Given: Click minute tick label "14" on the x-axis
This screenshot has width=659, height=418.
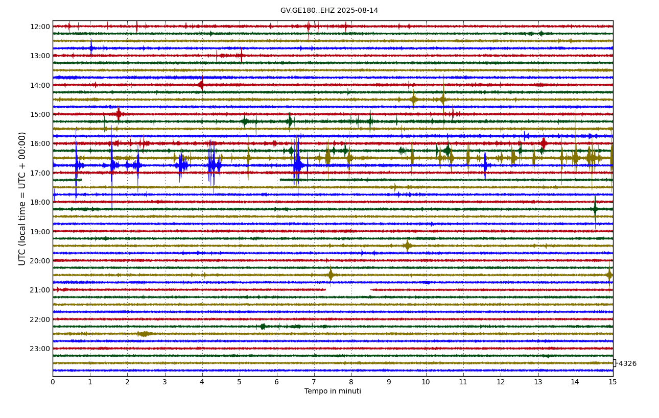Looking at the screenshot, I should pos(575,382).
